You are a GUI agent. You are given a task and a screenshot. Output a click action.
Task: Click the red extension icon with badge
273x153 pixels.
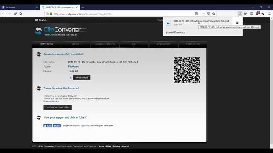pyautogui.click(x=258, y=14)
